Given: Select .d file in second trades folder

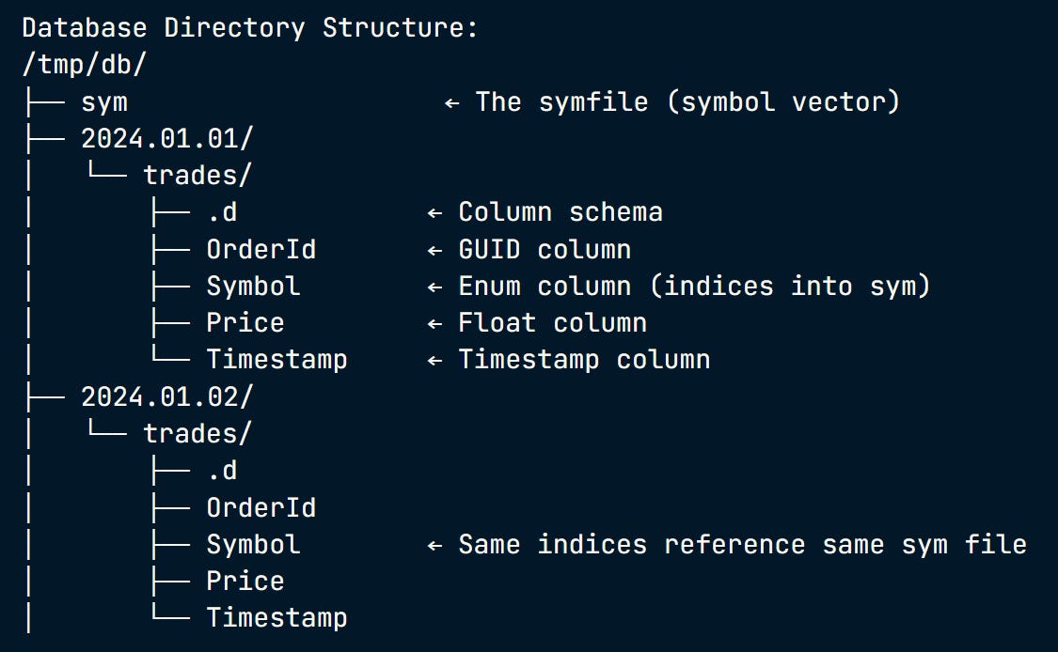Looking at the screenshot, I should (x=222, y=471).
